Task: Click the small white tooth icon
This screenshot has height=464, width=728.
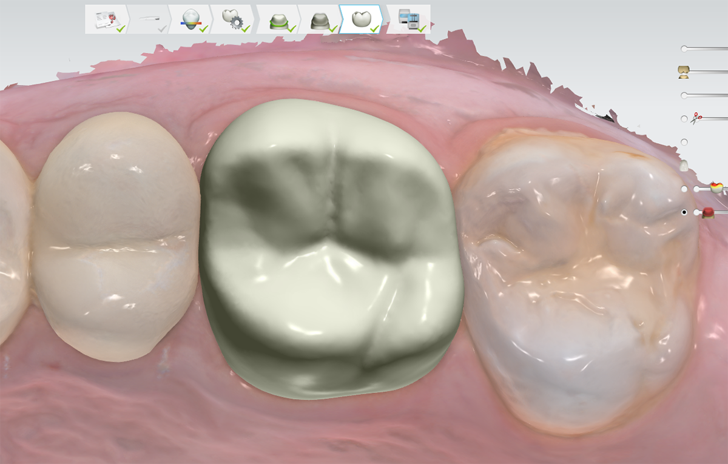Action: (x=684, y=166)
